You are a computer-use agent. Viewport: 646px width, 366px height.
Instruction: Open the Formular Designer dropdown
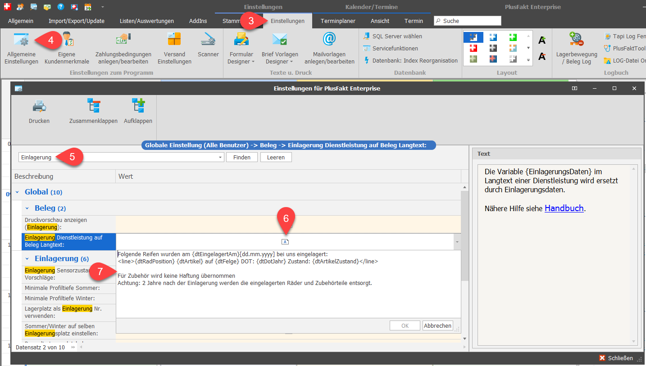tap(241, 48)
